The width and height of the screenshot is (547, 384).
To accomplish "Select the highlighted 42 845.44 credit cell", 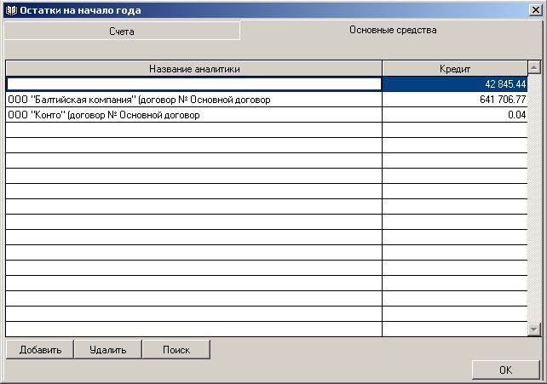I will tap(455, 84).
